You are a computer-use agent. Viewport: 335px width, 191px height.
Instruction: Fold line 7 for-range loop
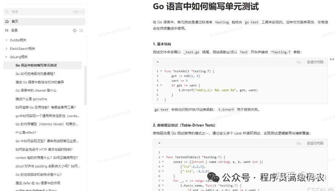[x=163, y=181]
